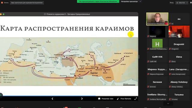Select the ян participant tile
Image resolution: width=192 pixels, height=108 pixels.
[179, 19]
